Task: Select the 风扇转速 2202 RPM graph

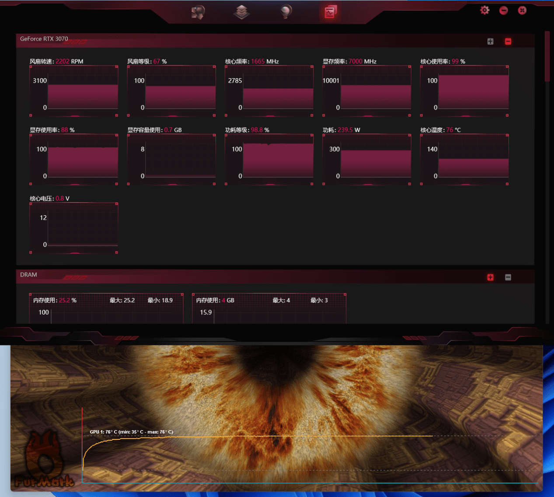Action: [73, 91]
